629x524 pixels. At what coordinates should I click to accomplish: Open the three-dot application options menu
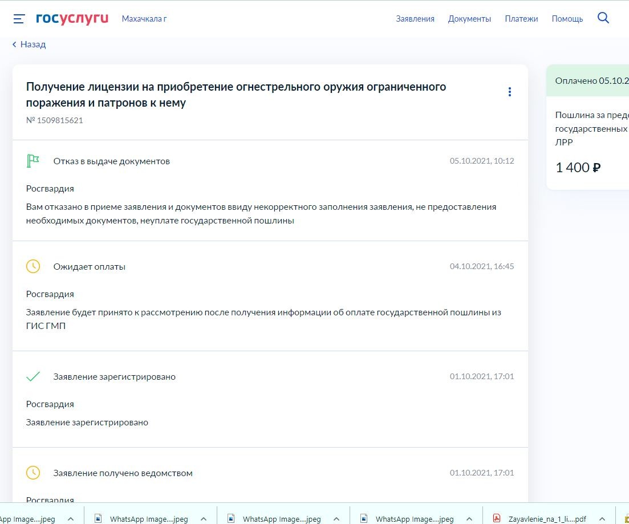[x=509, y=92]
